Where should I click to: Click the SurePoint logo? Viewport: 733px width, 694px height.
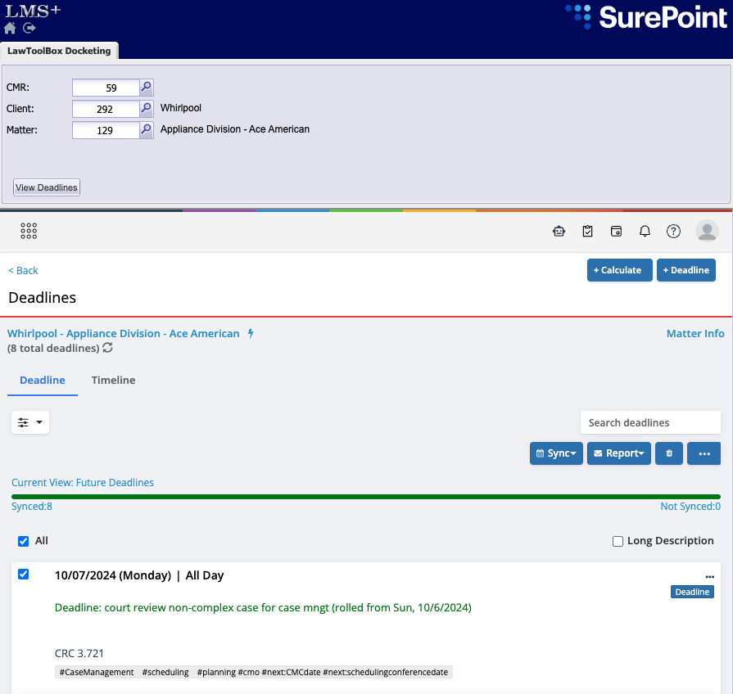pyautogui.click(x=646, y=17)
